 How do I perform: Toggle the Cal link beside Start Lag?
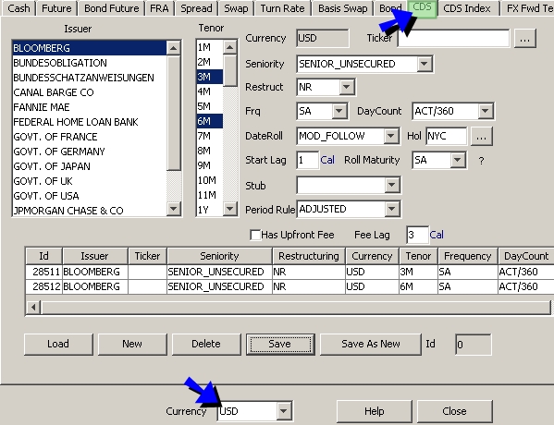coord(327,160)
